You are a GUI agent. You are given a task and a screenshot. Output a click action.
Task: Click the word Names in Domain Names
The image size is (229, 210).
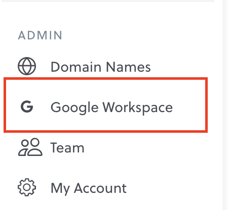click(x=128, y=67)
